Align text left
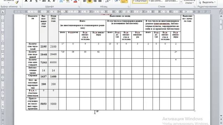This screenshot has width=223, height=125. 85,1
